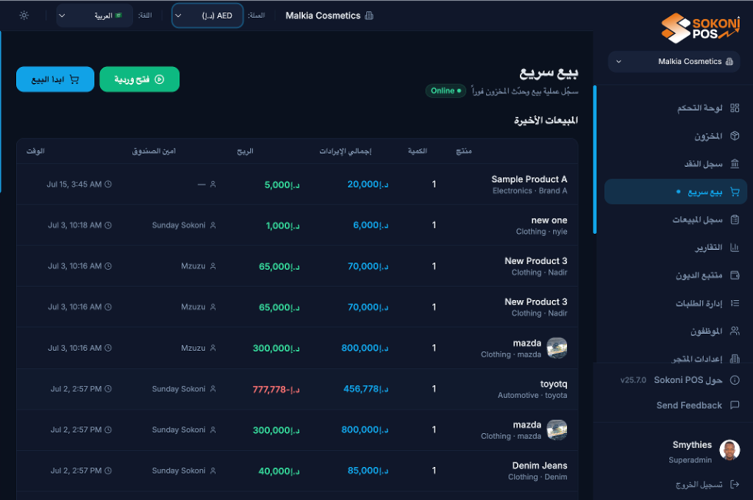Open the employees sidebar item
The image size is (753, 500).
pos(675,331)
